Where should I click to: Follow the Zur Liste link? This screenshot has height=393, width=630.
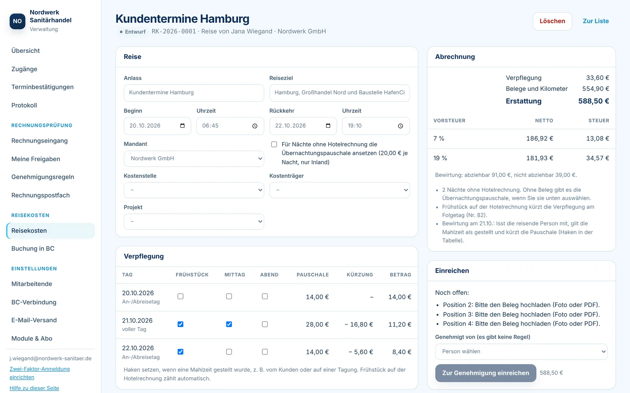[596, 21]
